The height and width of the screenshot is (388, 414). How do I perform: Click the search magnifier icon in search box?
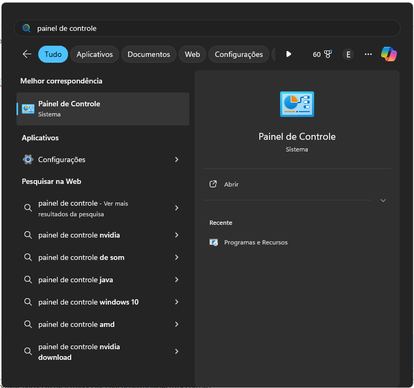tap(27, 28)
